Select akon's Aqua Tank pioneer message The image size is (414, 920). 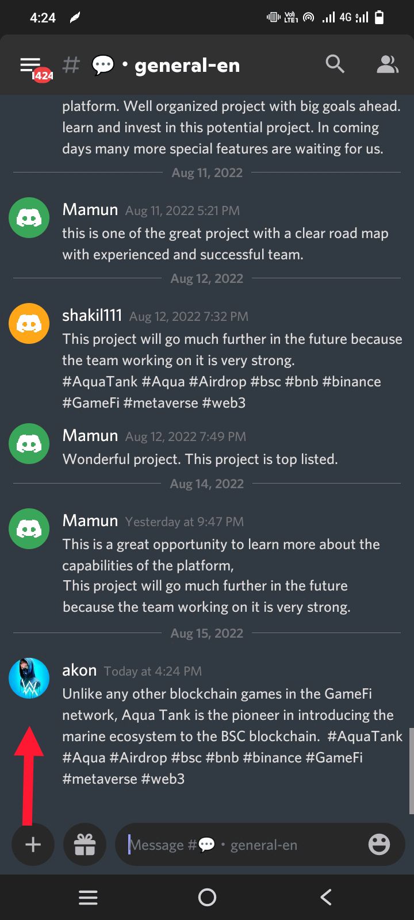click(x=232, y=737)
